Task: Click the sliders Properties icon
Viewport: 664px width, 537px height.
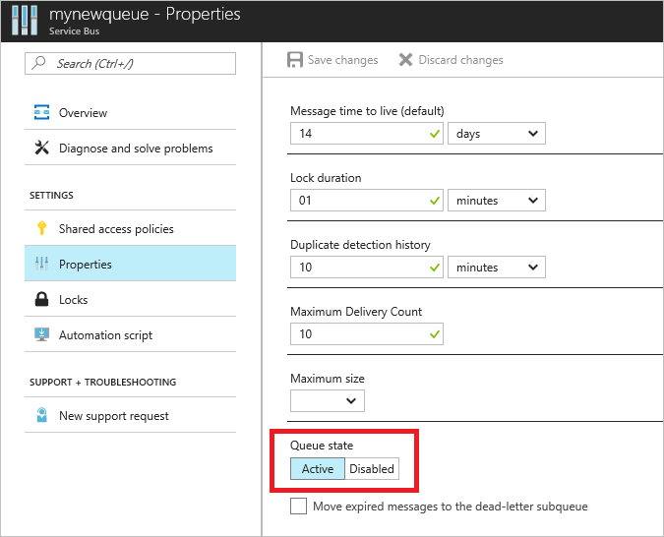Action: [x=41, y=264]
